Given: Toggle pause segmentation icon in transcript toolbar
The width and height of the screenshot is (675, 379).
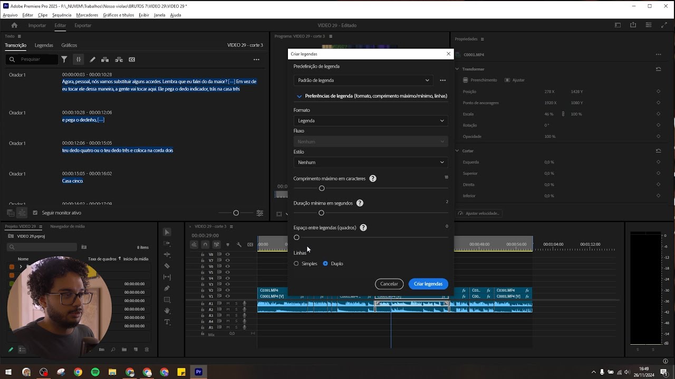Looking at the screenshot, I should (x=78, y=59).
